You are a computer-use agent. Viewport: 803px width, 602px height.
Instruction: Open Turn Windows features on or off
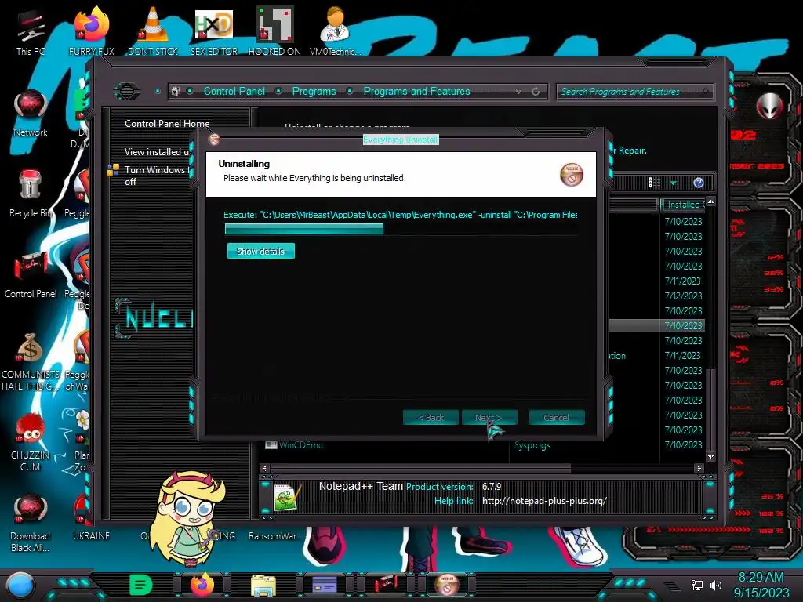pyautogui.click(x=157, y=175)
